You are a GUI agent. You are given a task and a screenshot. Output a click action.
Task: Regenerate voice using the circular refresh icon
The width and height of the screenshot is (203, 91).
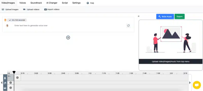(x=128, y=25)
